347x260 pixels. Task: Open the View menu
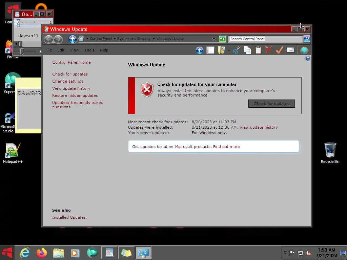pos(74,50)
